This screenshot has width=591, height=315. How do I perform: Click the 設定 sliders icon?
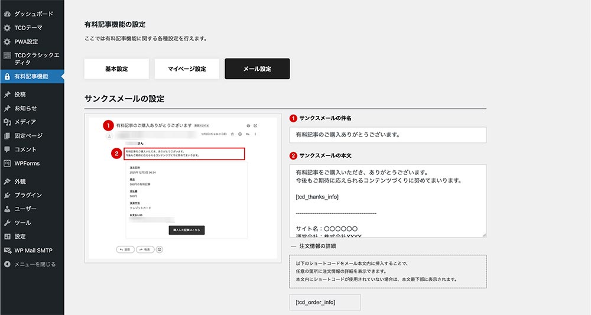7,236
